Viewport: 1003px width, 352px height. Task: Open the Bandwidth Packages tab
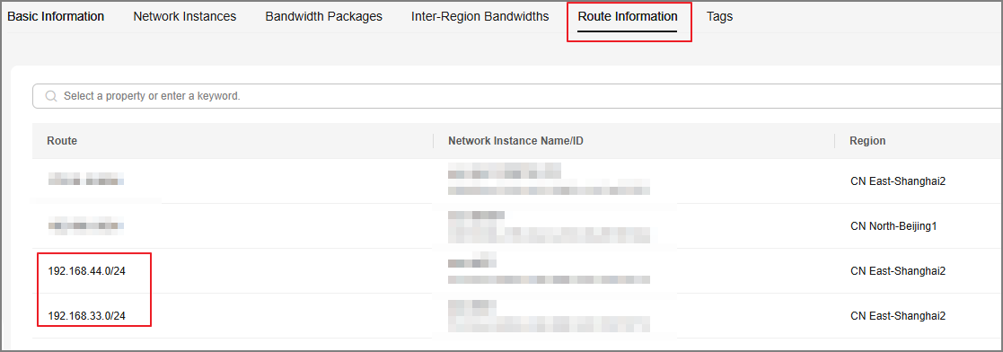pos(323,17)
